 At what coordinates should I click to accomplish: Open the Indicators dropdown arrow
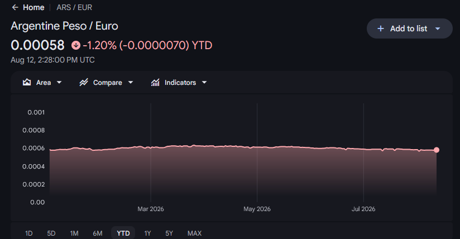pos(204,83)
